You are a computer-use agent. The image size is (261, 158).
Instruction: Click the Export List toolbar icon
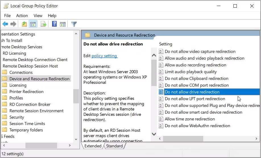pos(43,24)
